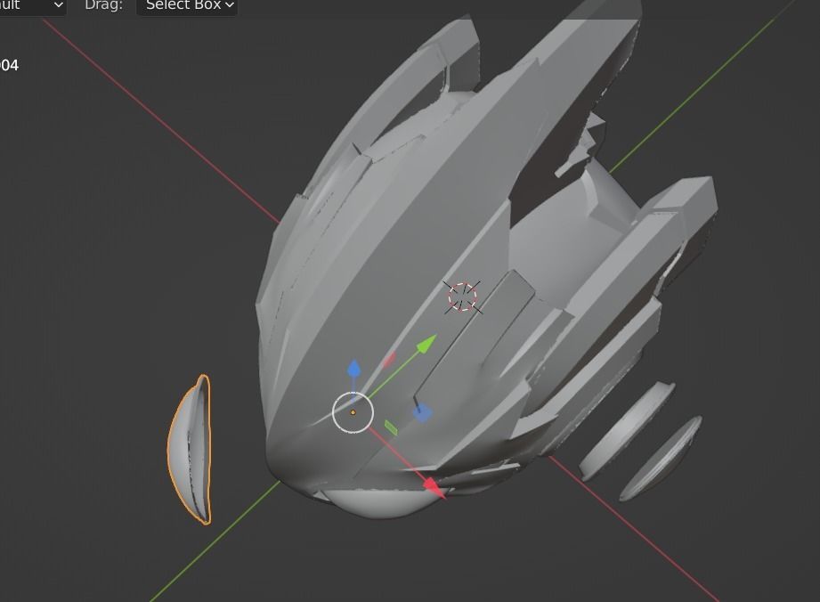Screen dimensions: 820x602
Task: Click the green plane handle of the gizmo
Action: 391,427
